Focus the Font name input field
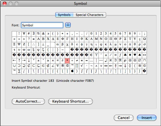The height and width of the screenshot is (126, 161). coord(42,25)
